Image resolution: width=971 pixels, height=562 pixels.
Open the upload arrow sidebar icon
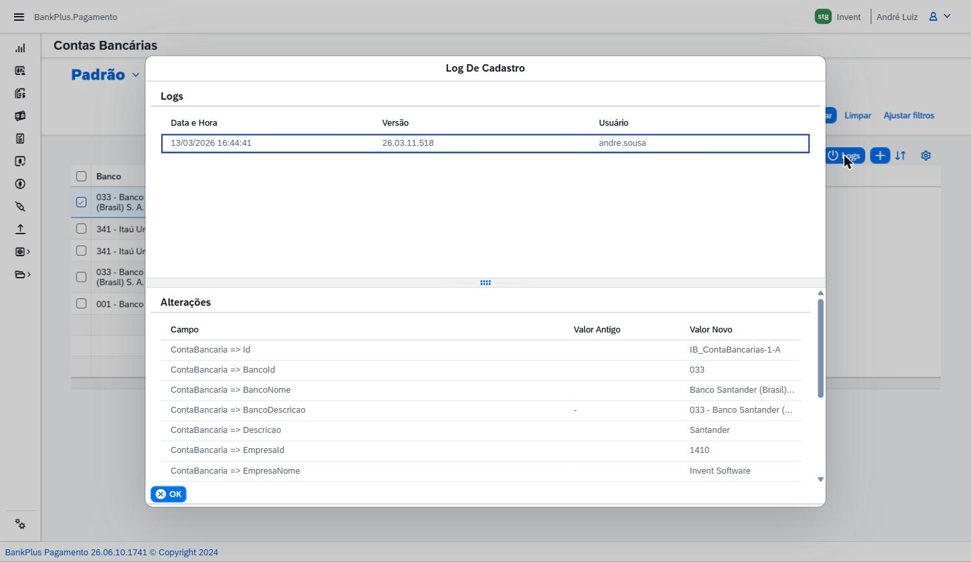pyautogui.click(x=20, y=229)
